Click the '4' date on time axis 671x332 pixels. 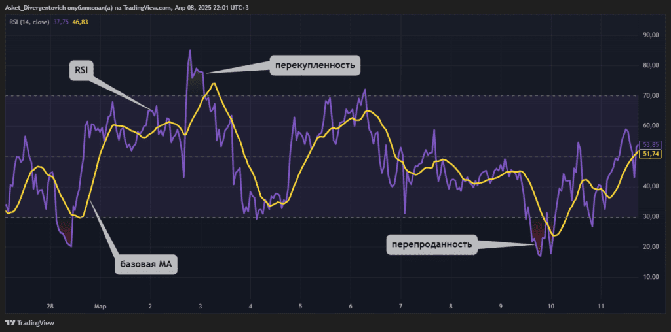click(250, 307)
